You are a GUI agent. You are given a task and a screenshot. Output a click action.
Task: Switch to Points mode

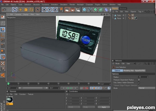(x=3, y=40)
